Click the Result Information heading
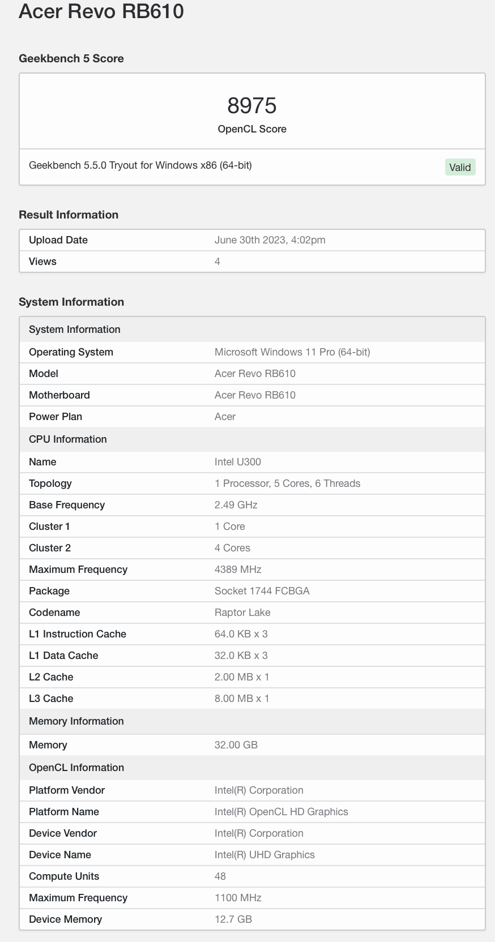The height and width of the screenshot is (942, 495). pos(69,215)
